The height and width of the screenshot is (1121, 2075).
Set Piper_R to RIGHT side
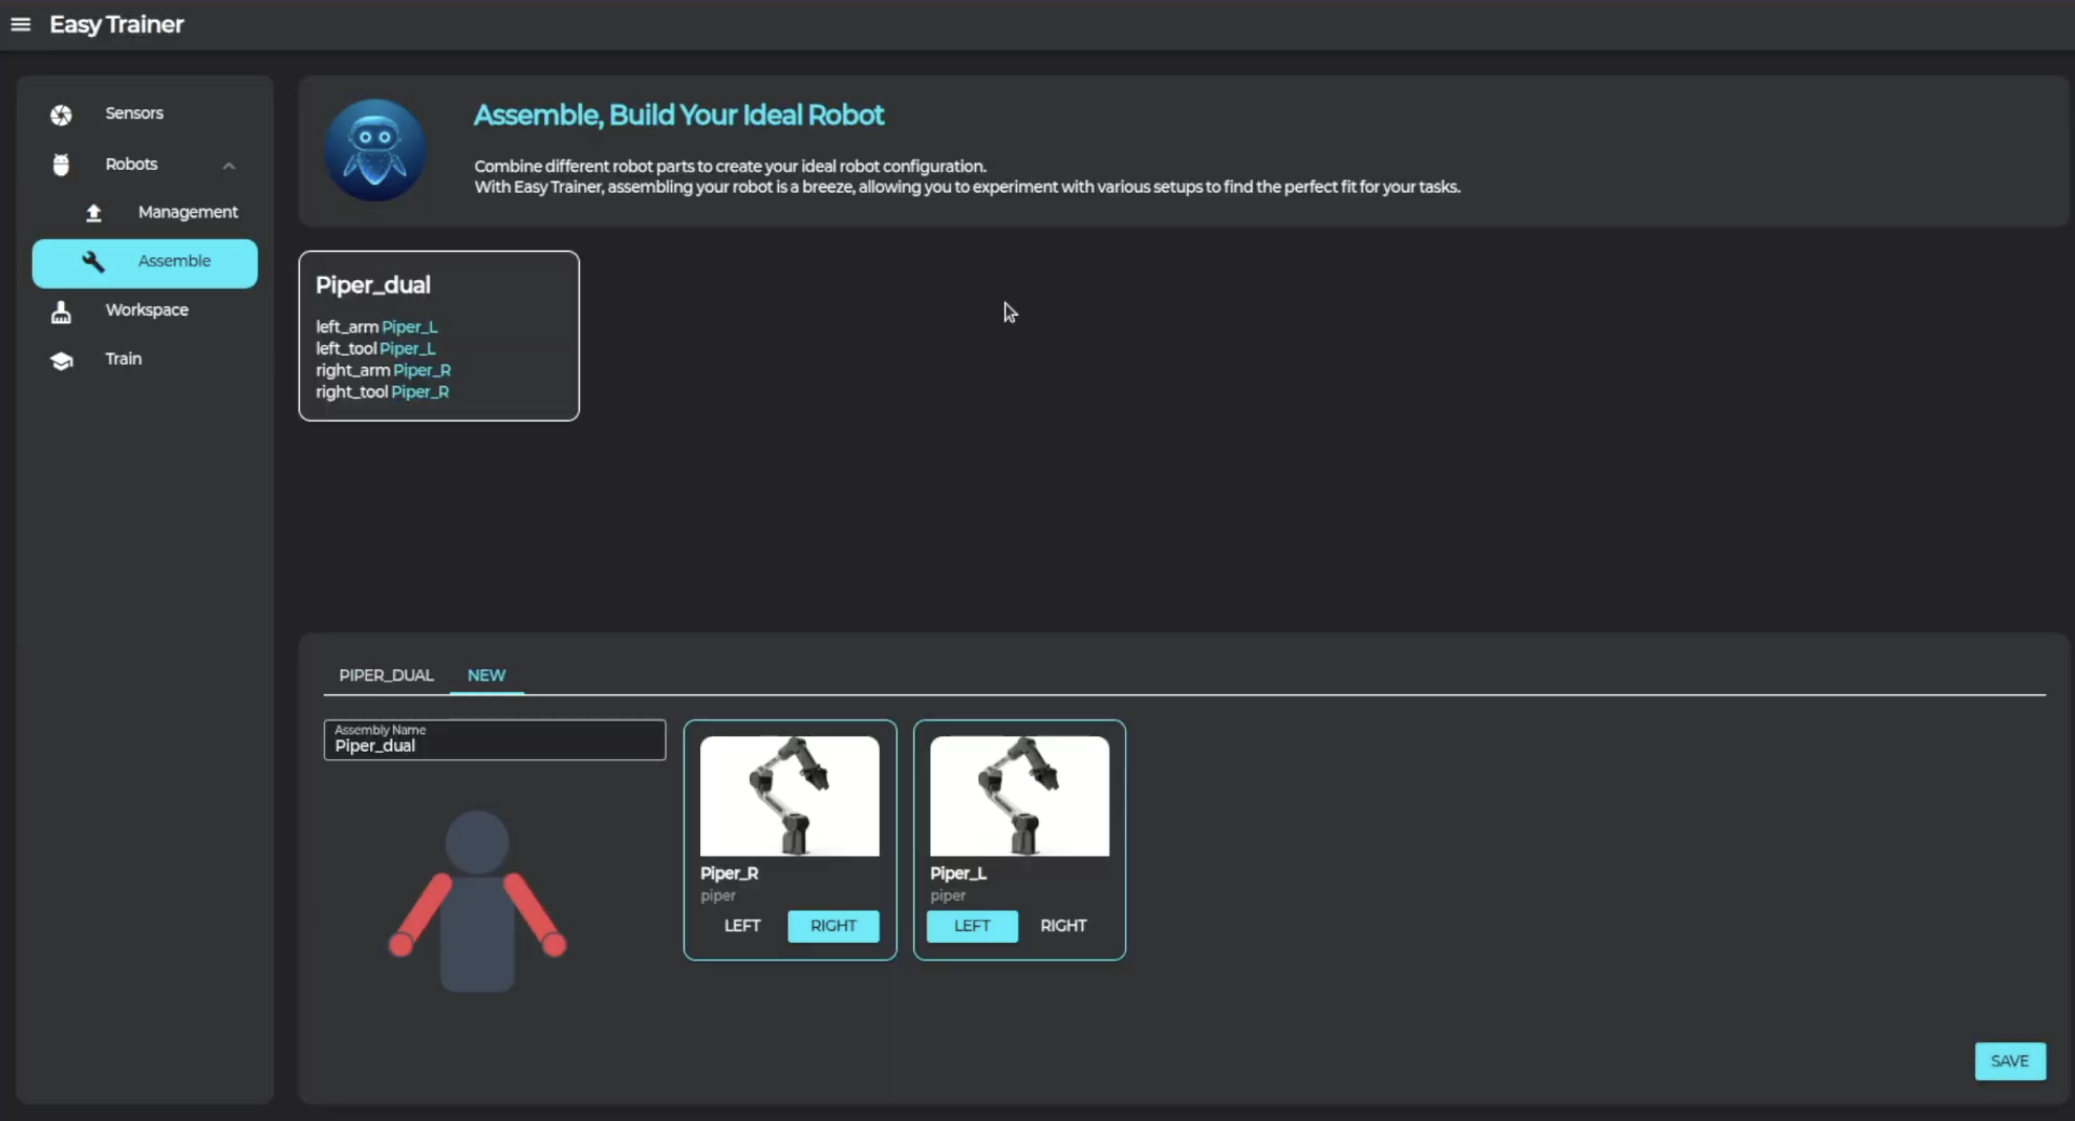click(x=833, y=925)
